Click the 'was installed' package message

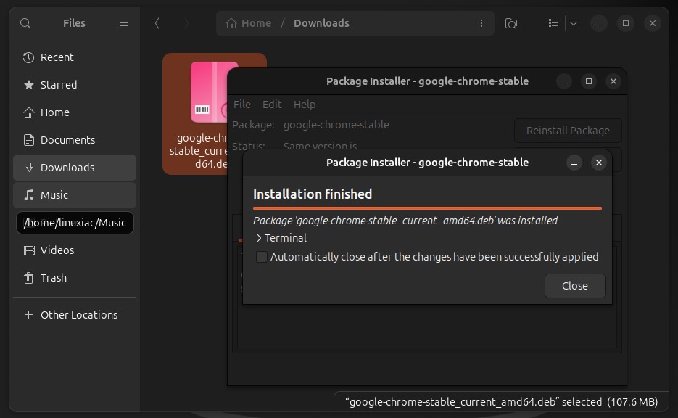click(x=405, y=221)
